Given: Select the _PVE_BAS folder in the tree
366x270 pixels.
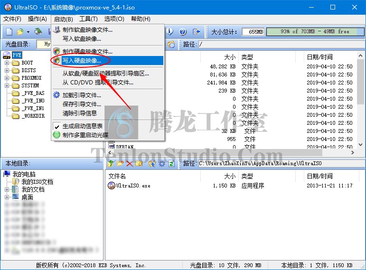Looking at the screenshot, I should [33, 93].
